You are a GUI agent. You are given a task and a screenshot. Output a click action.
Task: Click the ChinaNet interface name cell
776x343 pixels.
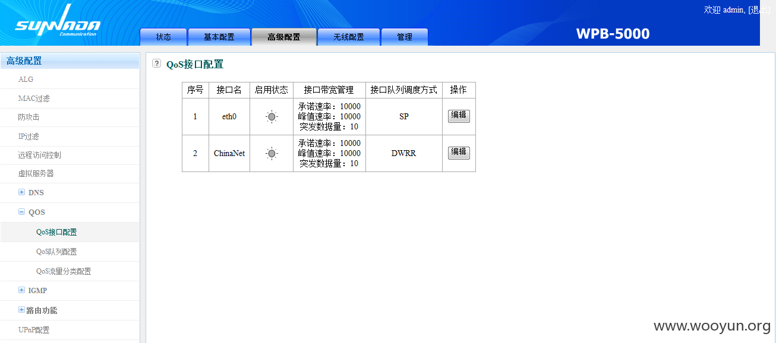(229, 154)
